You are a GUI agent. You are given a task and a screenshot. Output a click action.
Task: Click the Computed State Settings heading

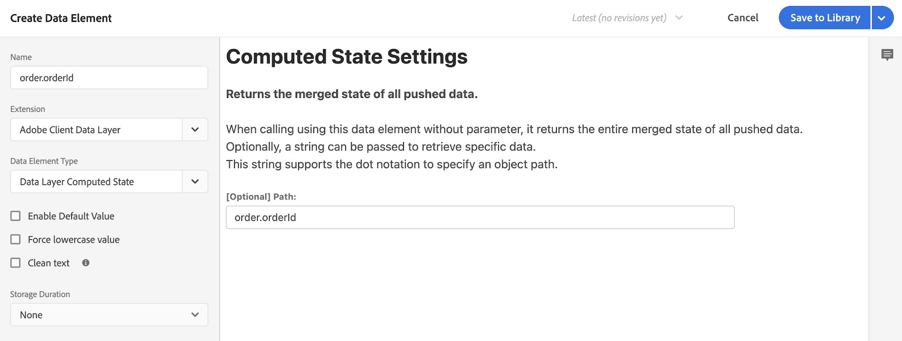point(347,57)
